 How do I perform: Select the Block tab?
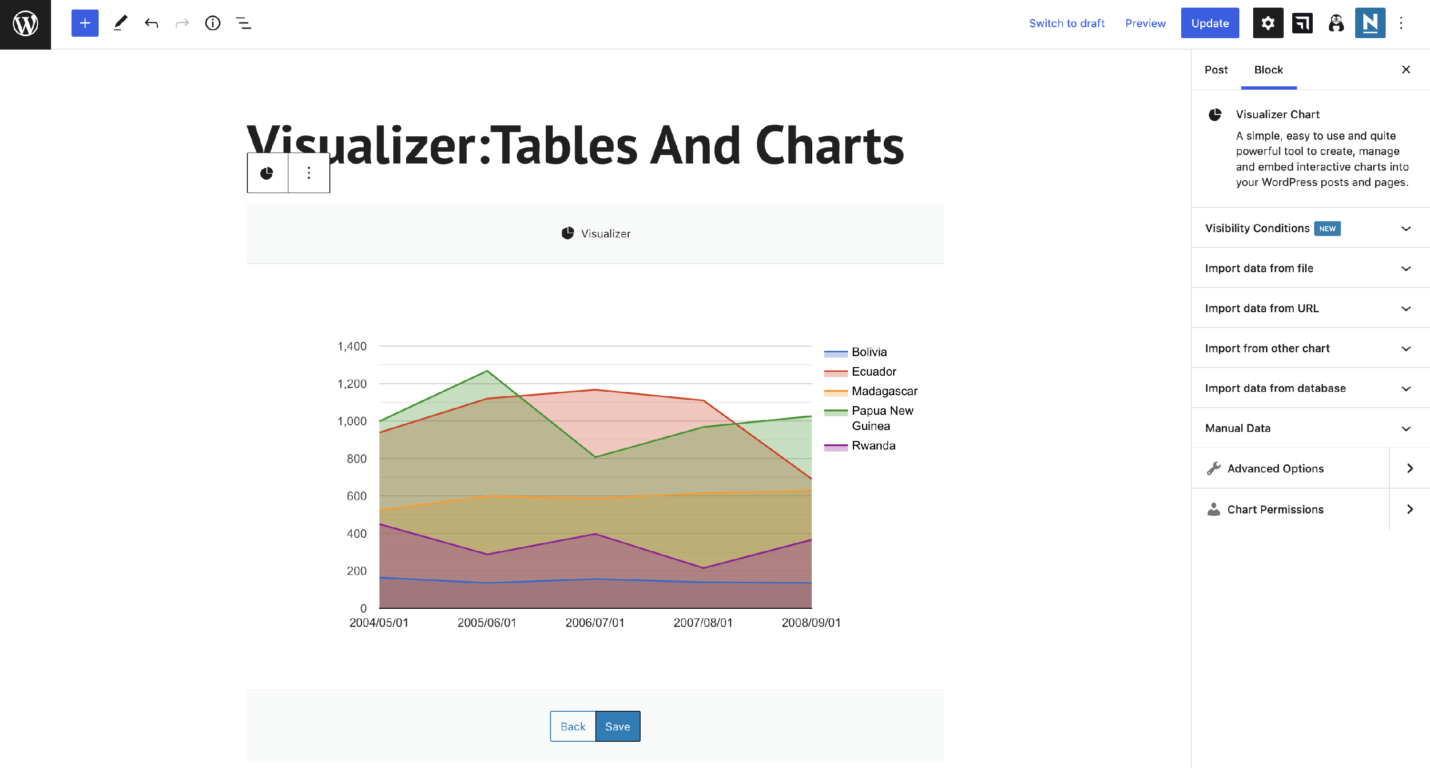point(1268,70)
